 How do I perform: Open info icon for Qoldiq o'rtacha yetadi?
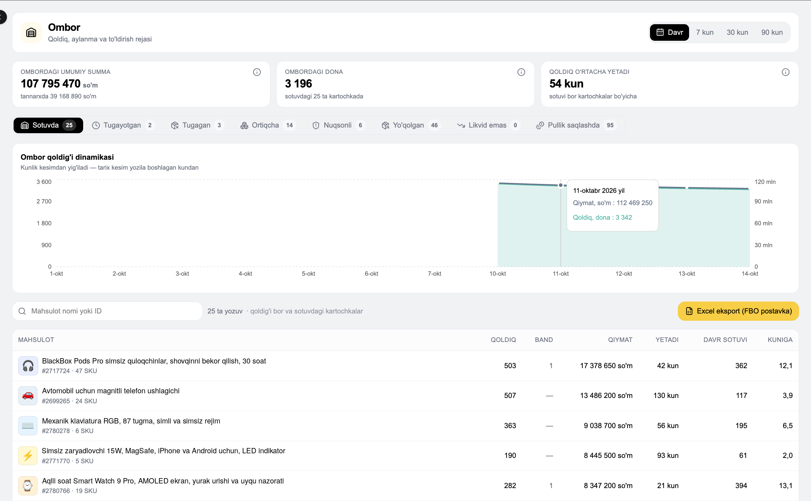point(785,72)
